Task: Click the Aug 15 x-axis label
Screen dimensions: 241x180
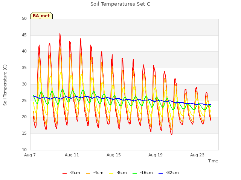Action: (x=114, y=155)
